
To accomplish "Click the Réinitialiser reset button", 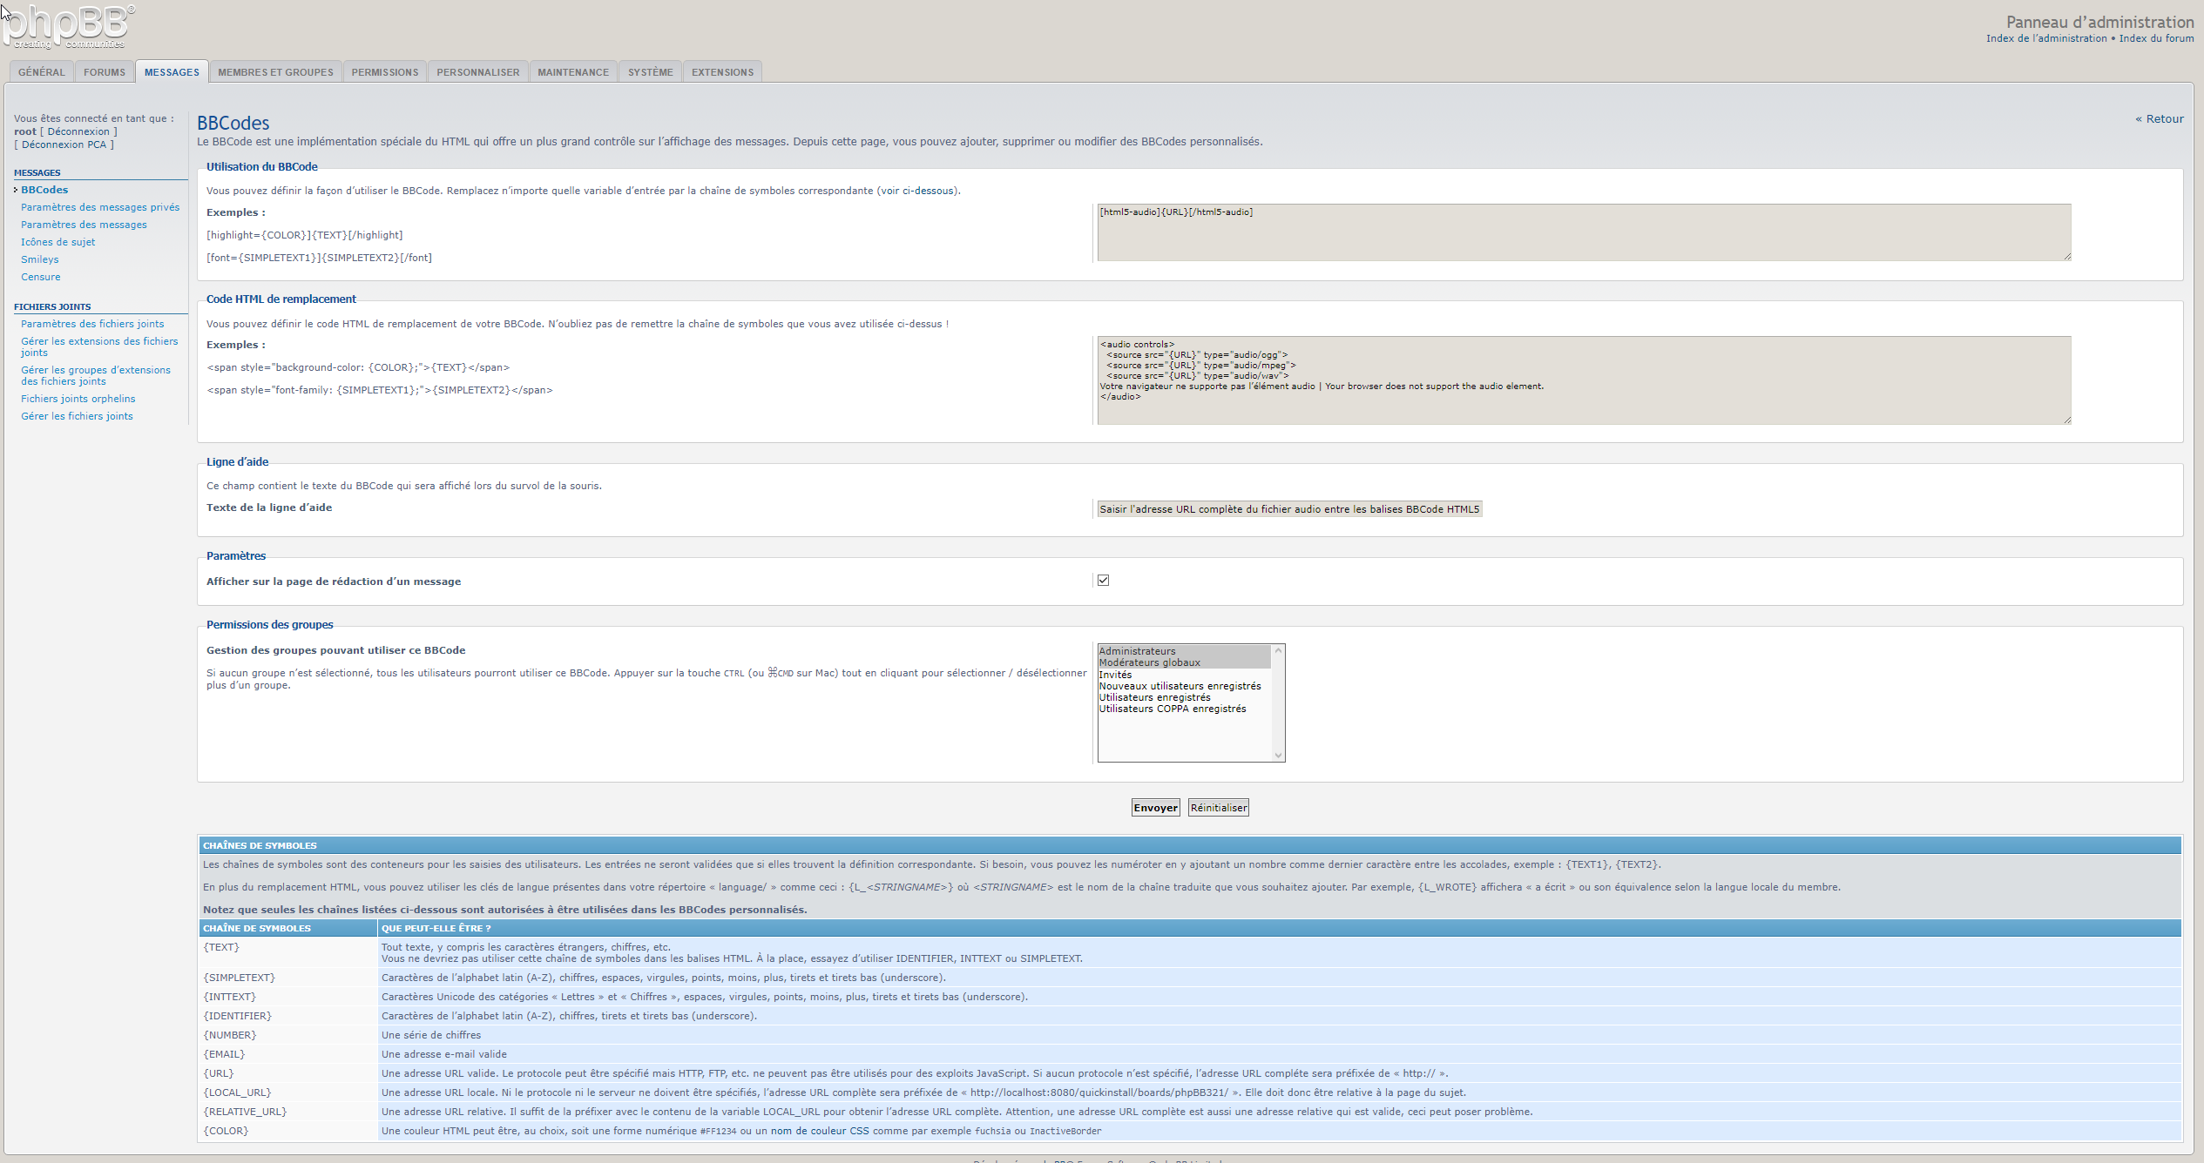I will 1218,808.
